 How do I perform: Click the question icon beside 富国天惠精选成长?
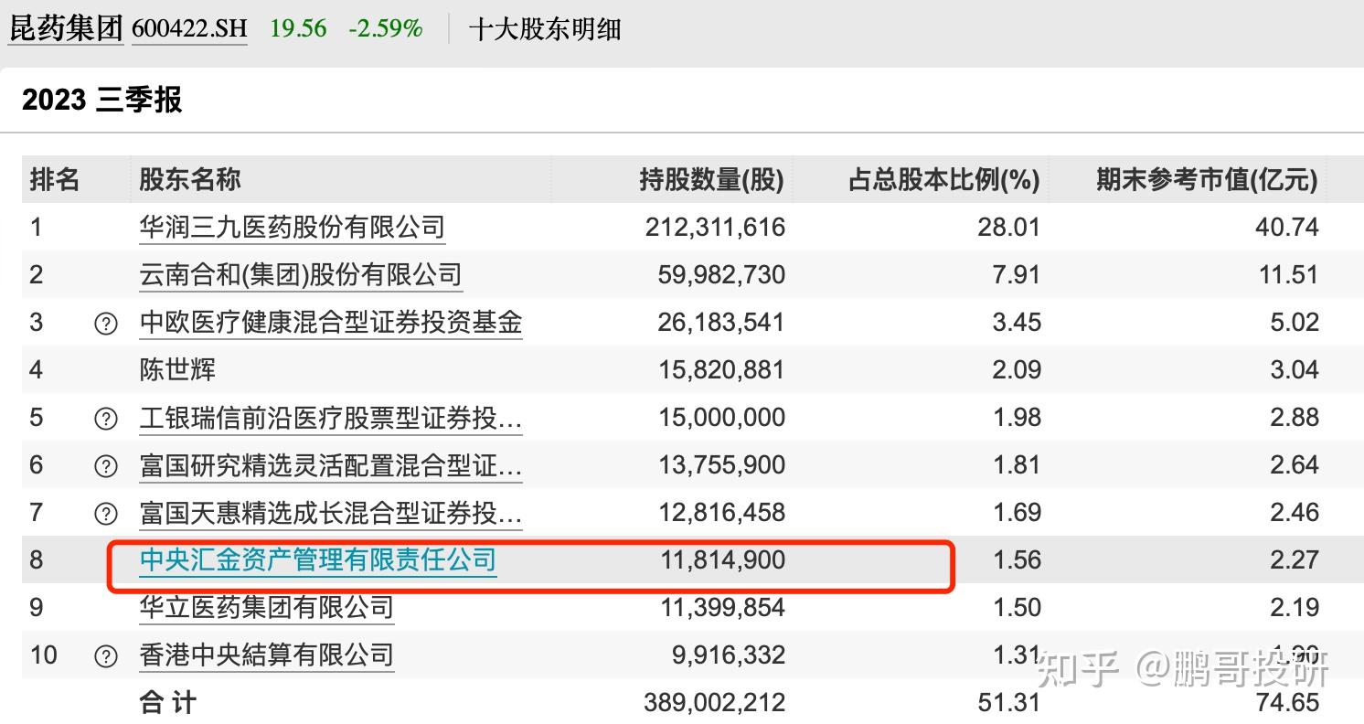coord(106,514)
